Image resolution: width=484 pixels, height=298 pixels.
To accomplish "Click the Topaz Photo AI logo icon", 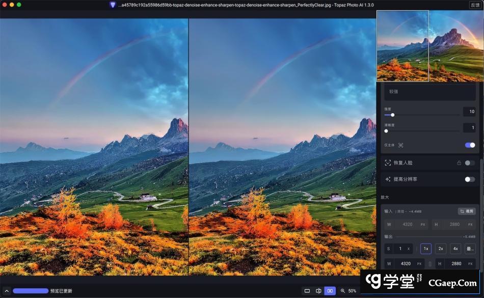I will point(113,5).
